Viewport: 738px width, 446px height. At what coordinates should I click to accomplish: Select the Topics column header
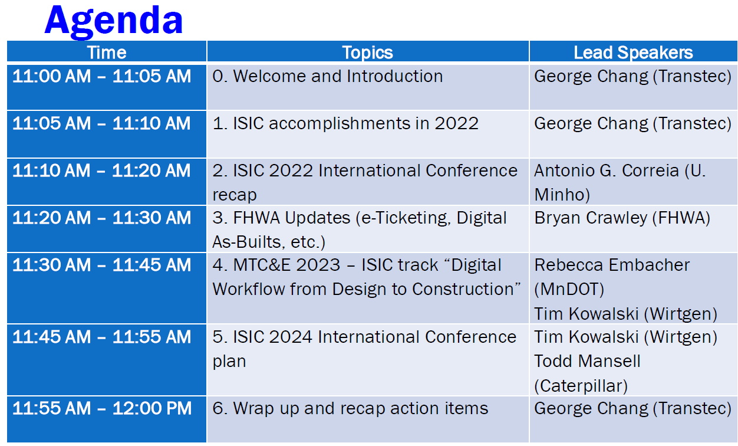click(x=368, y=52)
